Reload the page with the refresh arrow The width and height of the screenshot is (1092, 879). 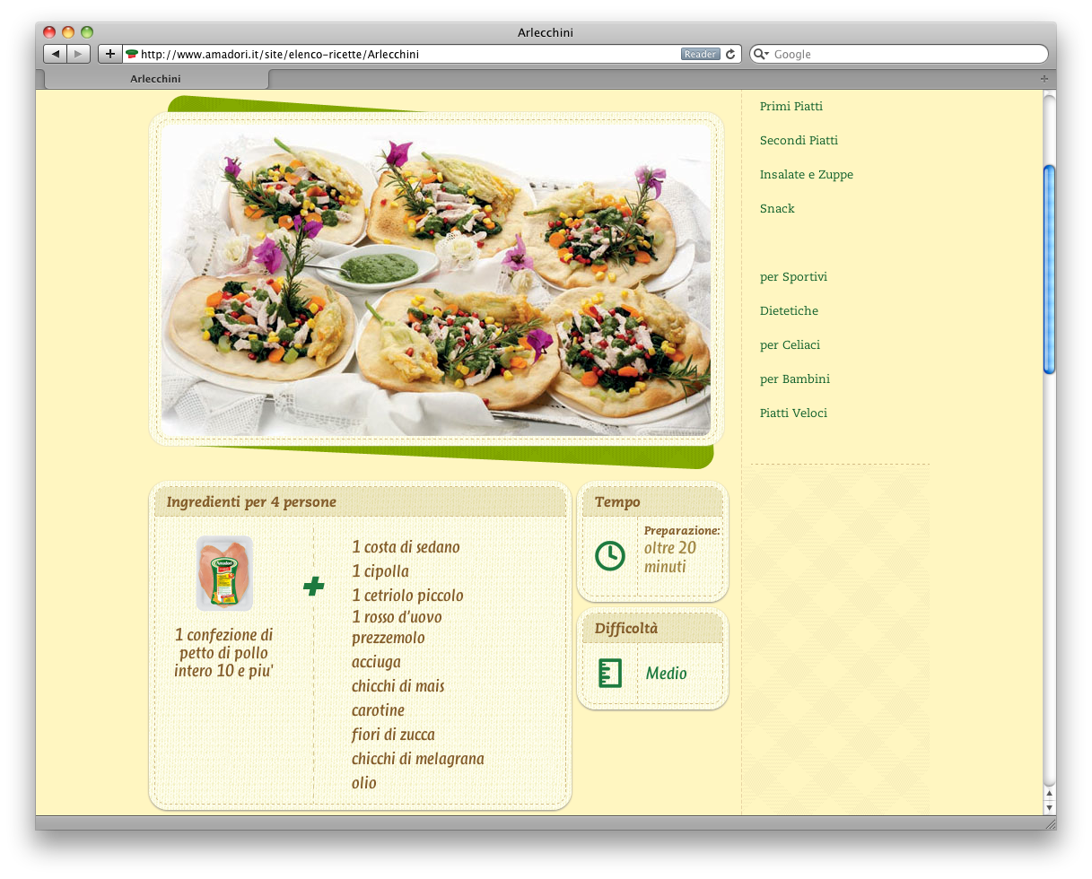point(730,54)
